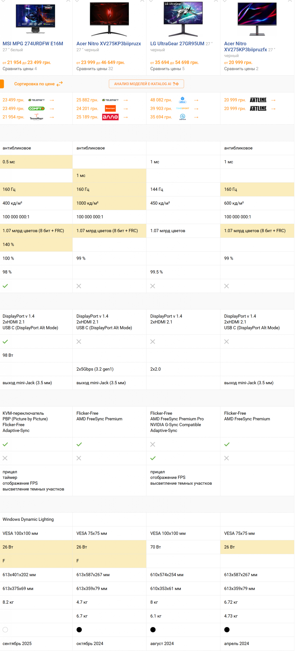This screenshot has height=651, width=296.
Task: Launch the E-Katalog AI model analysis
Action: pyautogui.click(x=147, y=84)
